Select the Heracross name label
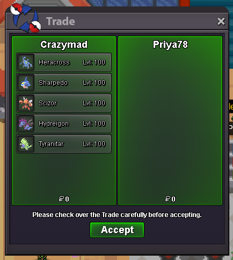 click(x=54, y=62)
